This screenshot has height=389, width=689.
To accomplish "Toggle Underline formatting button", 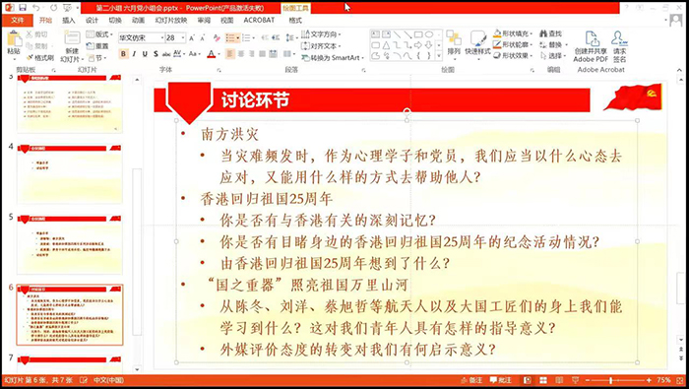I will (145, 54).
